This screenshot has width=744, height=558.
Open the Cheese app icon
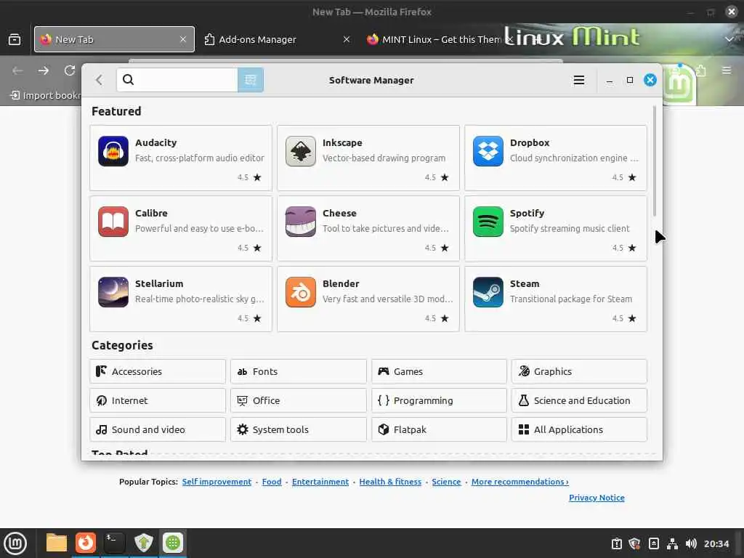tap(300, 222)
